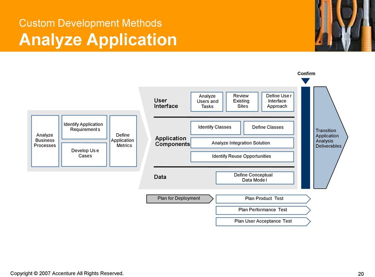The image size is (375, 277).
Task: Click the Plan for Deployment arrow
Action: click(x=180, y=199)
